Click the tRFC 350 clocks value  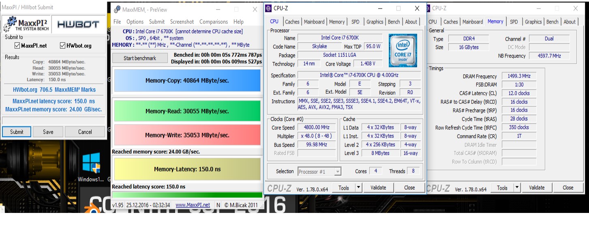519,127
